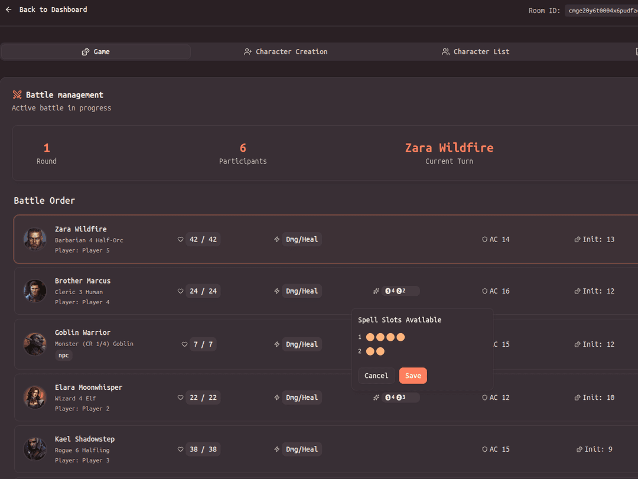
Task: Switch to the Character Creation tab
Action: [286, 51]
